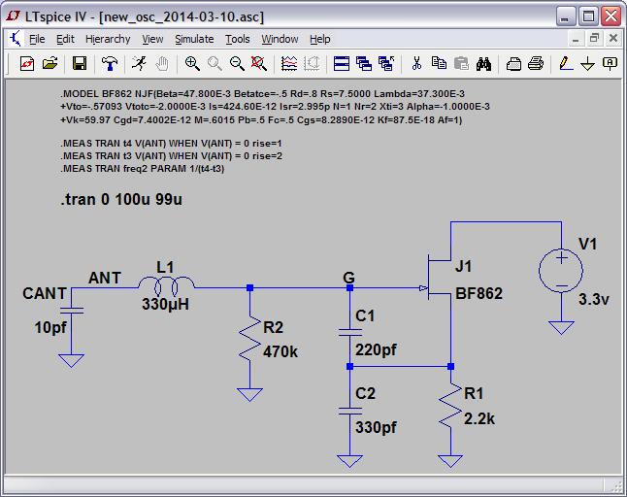This screenshot has height=497, width=627.
Task: Open the View menu
Action: [x=152, y=39]
